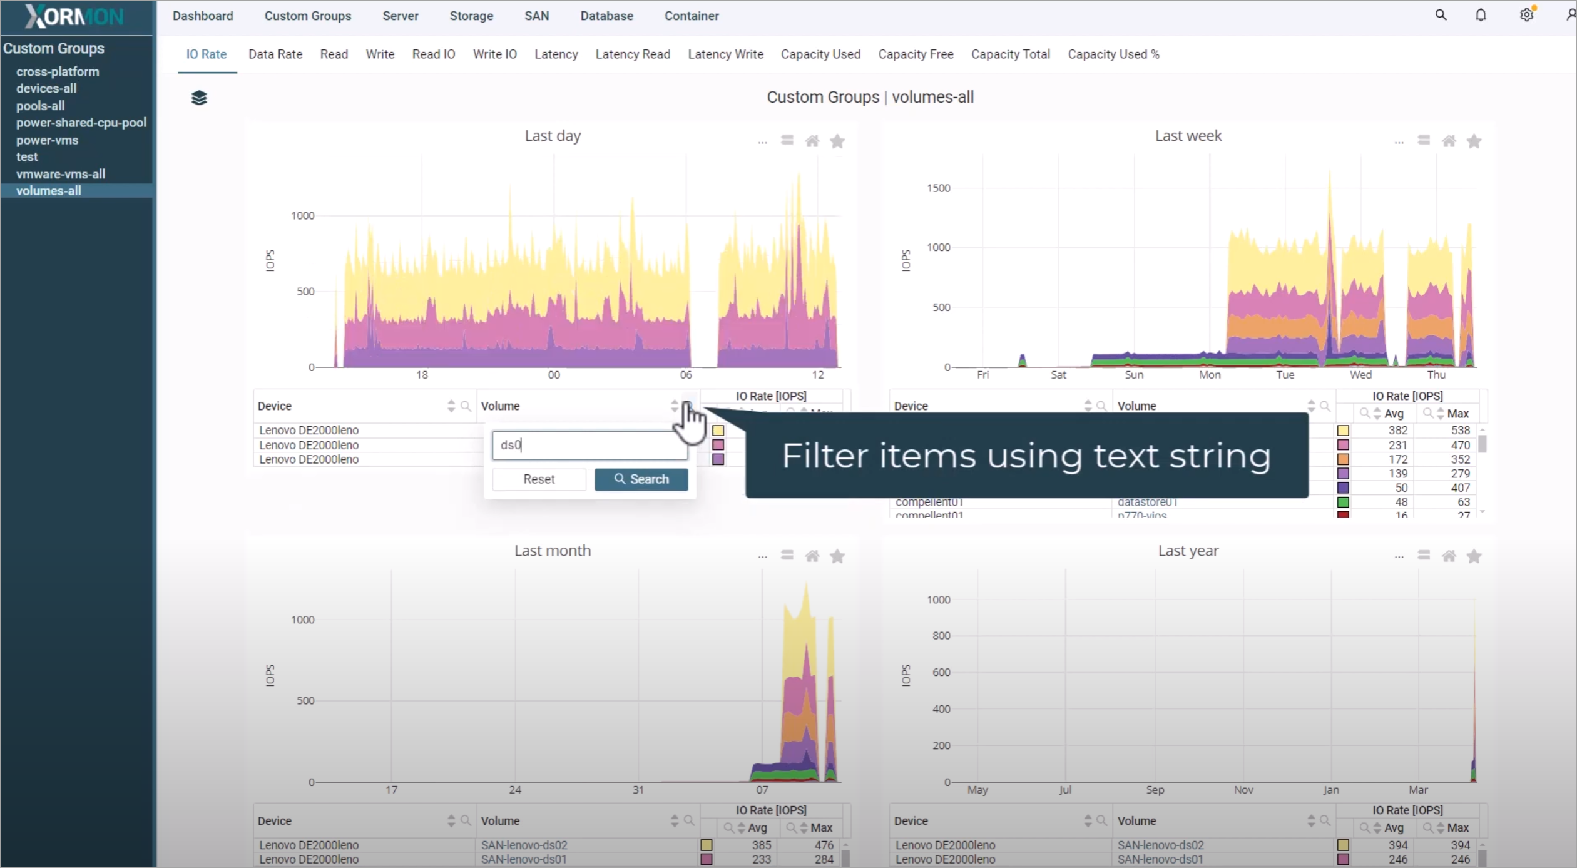Open Device column search in Last day table
This screenshot has height=868, width=1577.
(466, 406)
